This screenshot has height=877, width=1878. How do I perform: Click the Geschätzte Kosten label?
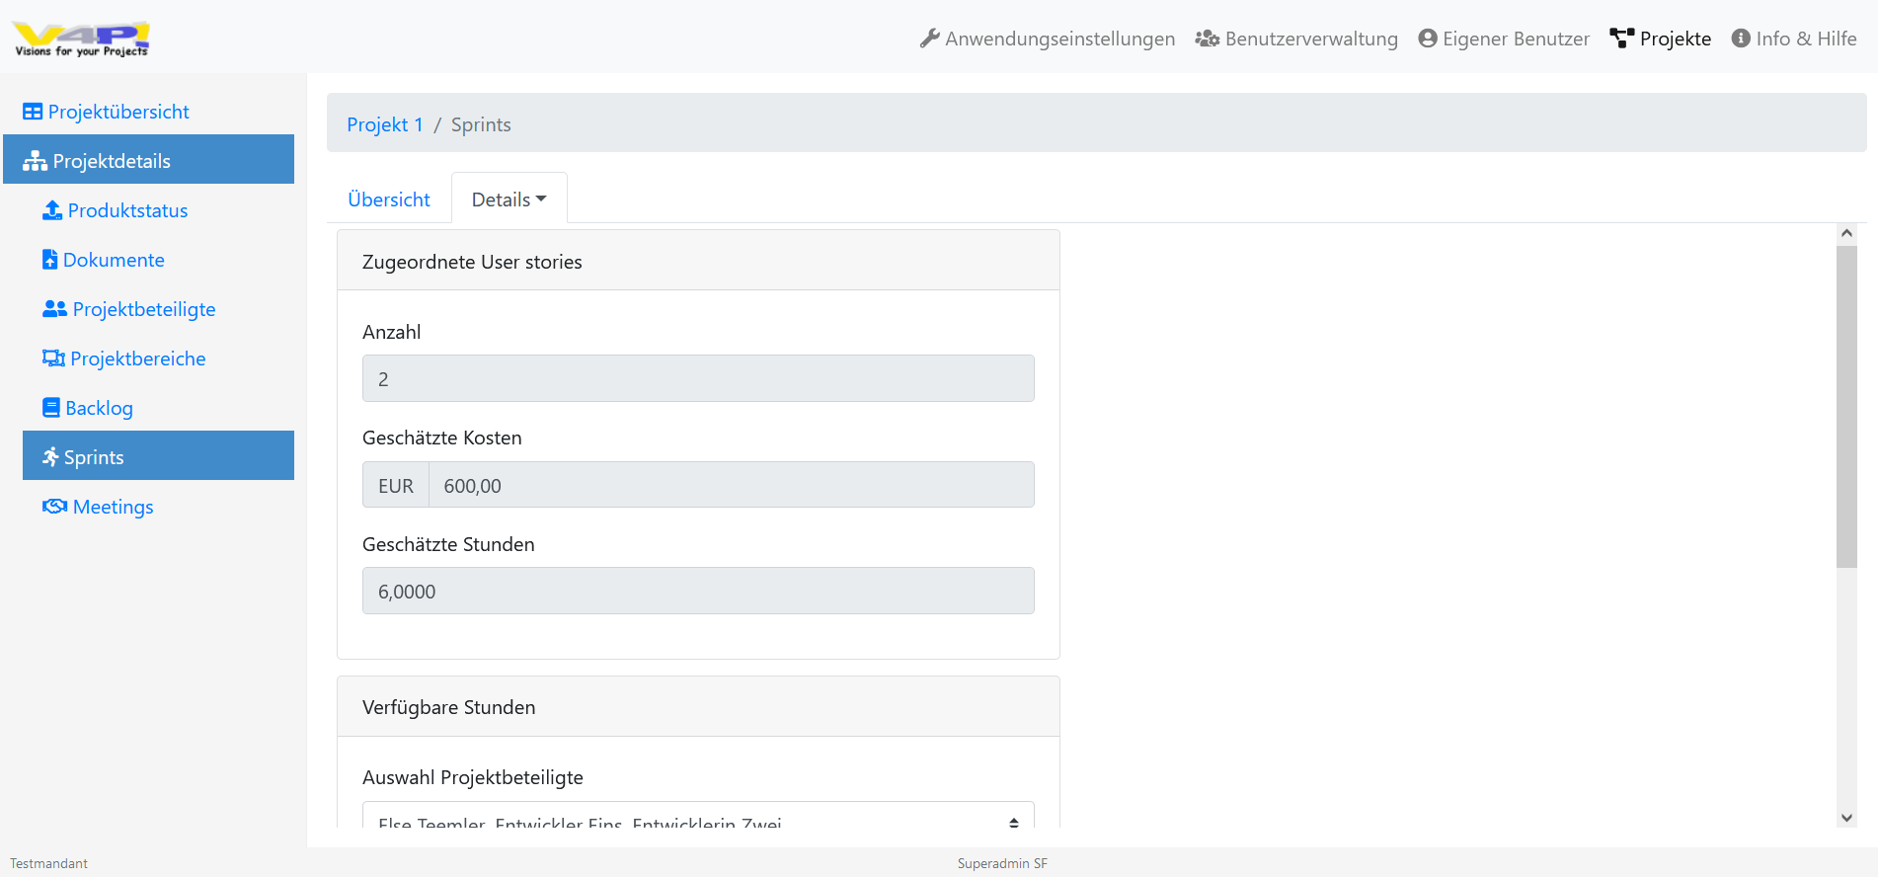442,438
